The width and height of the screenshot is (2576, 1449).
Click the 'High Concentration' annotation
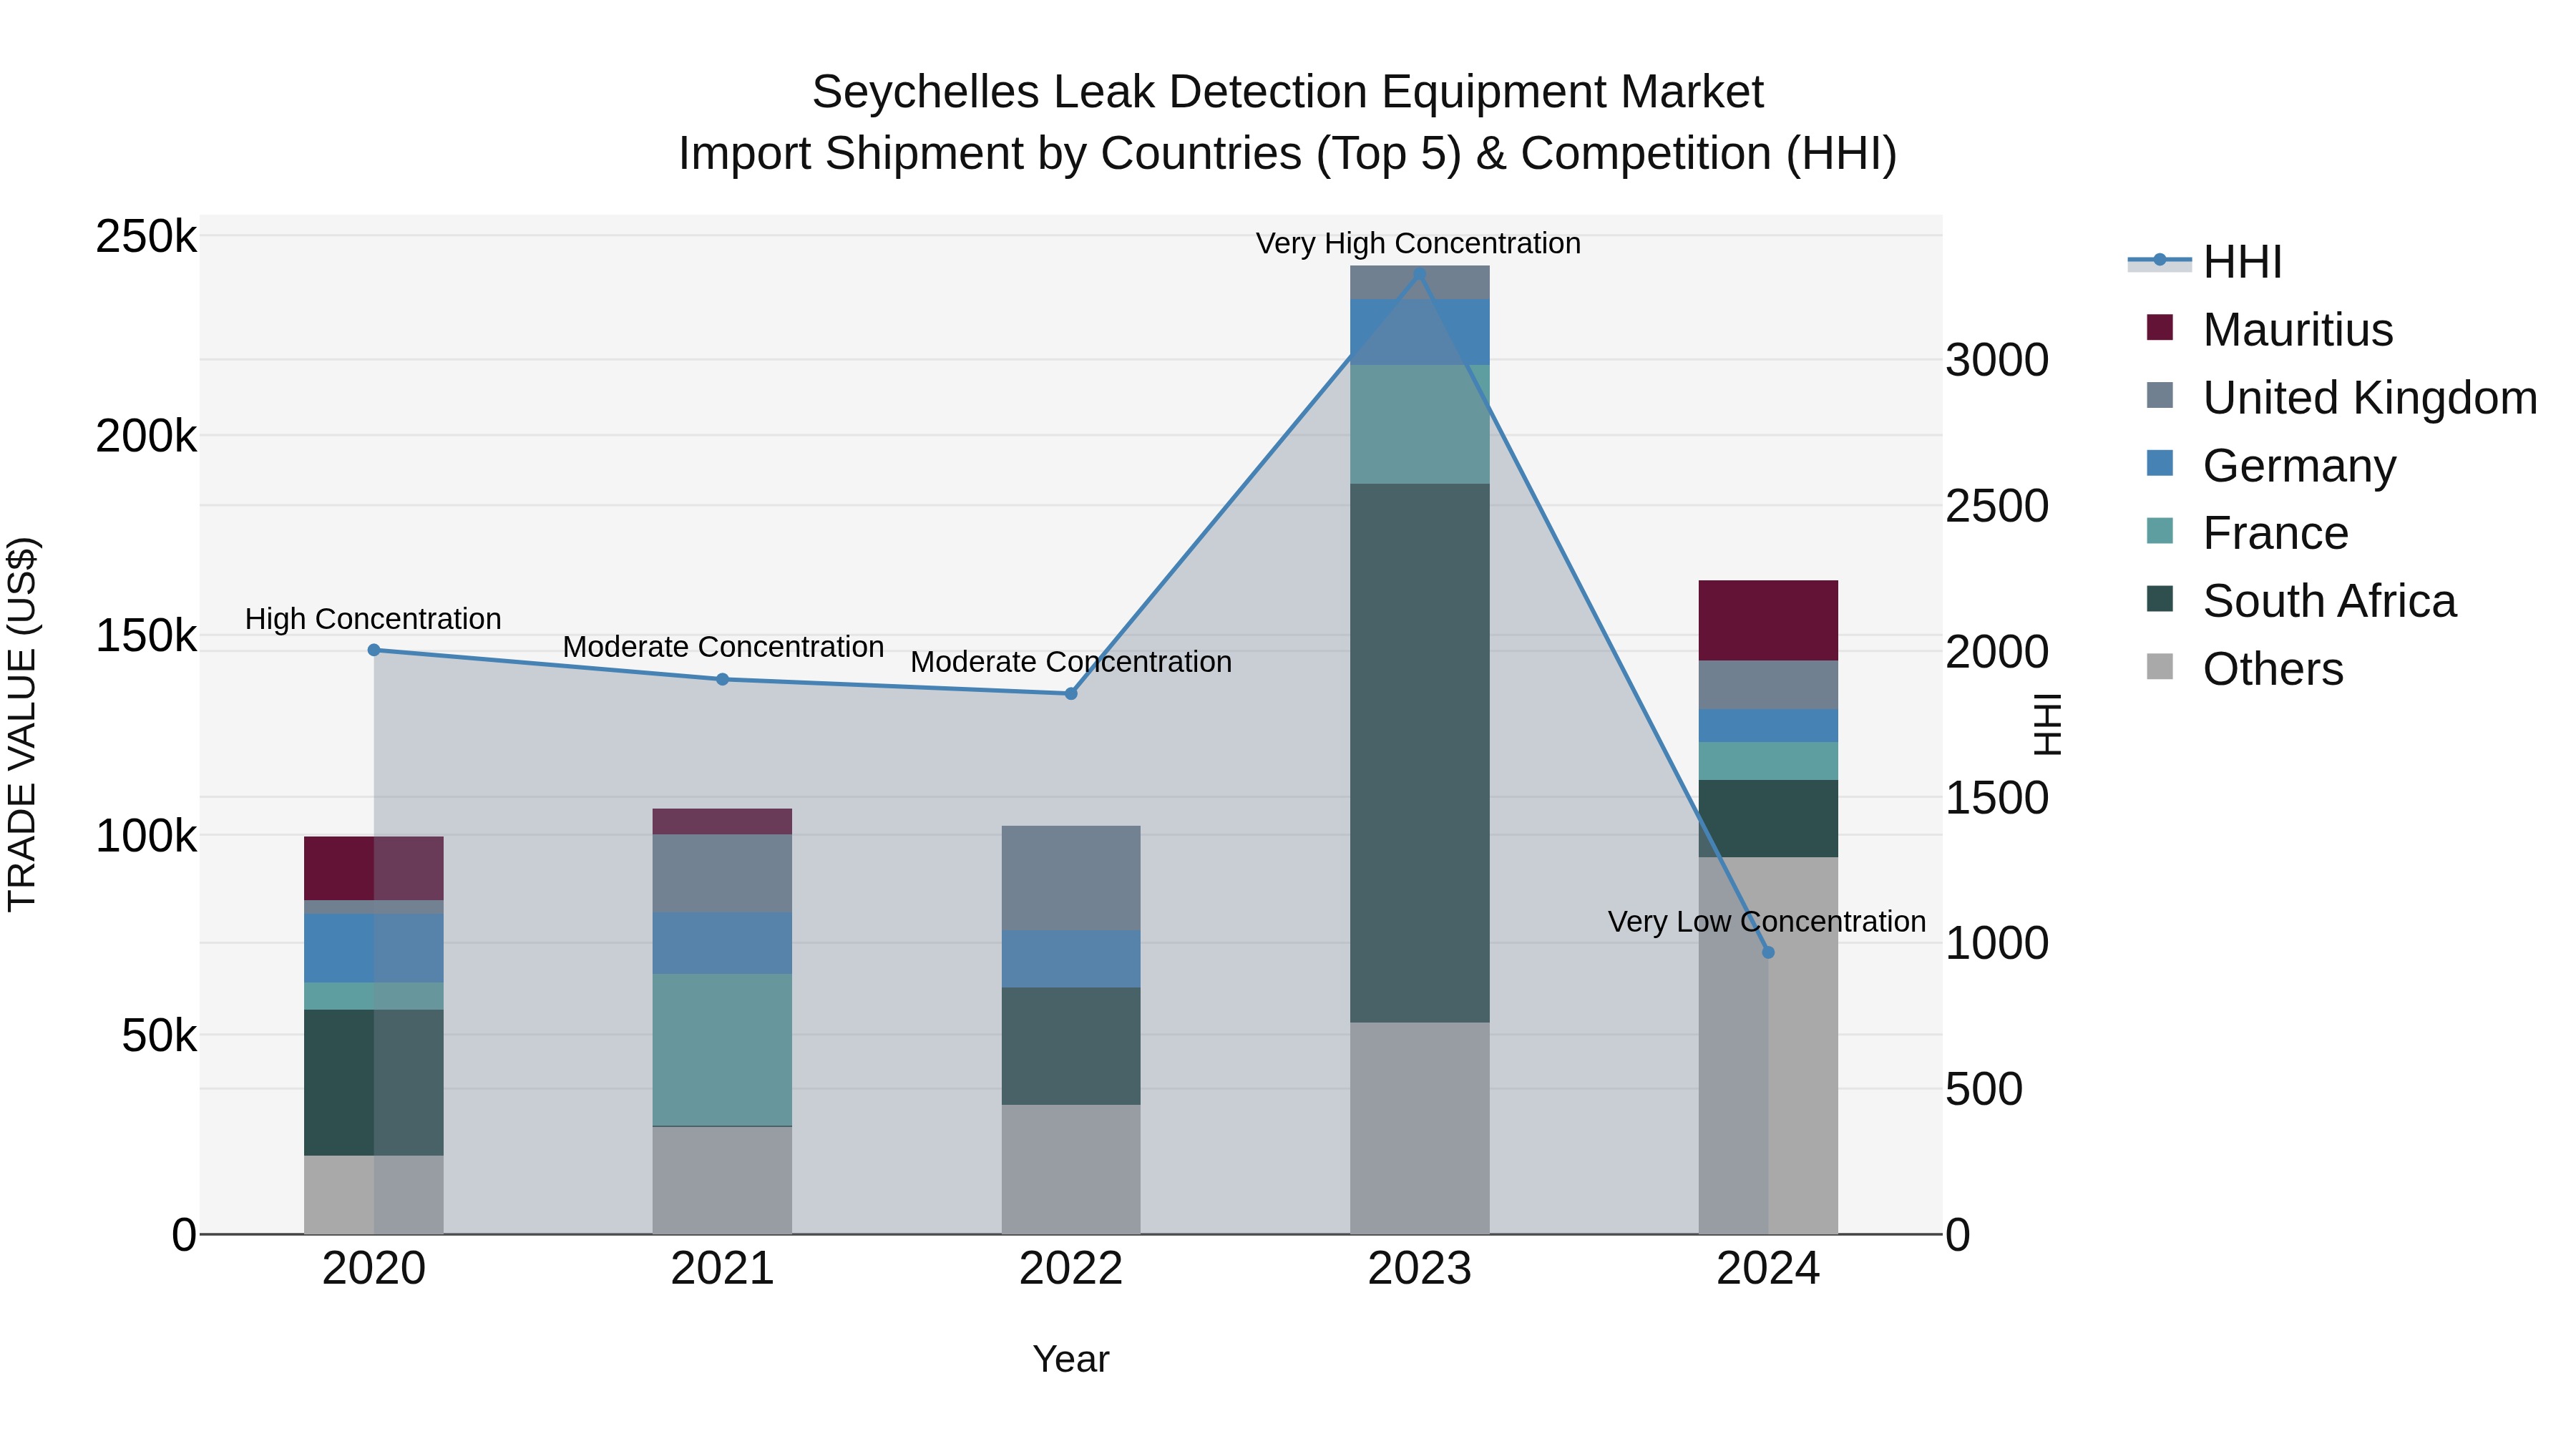tap(373, 619)
